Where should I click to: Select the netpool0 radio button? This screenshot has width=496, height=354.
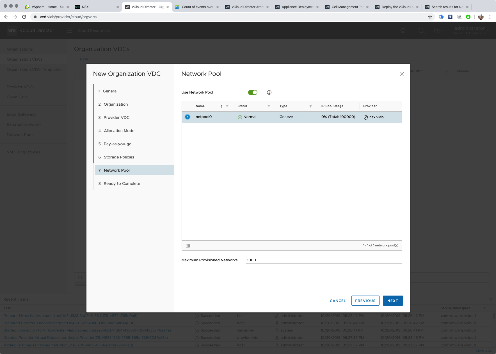(188, 117)
